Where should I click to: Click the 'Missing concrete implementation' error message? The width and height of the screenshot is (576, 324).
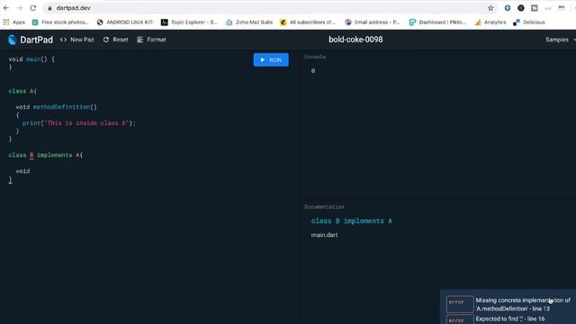(523, 304)
